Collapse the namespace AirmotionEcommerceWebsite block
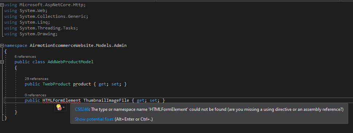Screen dimensions: 353x133 [x=2, y=45]
